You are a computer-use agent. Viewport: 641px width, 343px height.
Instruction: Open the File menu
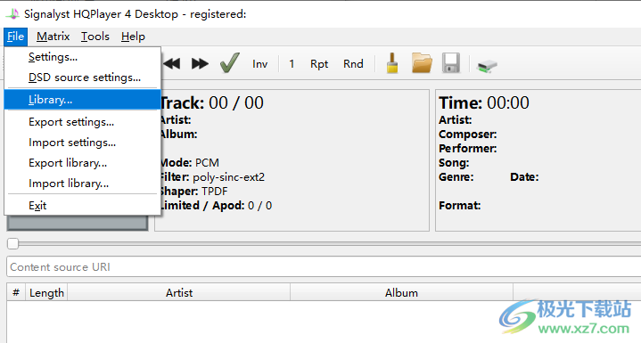(15, 37)
